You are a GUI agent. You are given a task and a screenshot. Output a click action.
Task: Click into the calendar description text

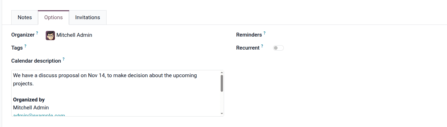click(105, 76)
